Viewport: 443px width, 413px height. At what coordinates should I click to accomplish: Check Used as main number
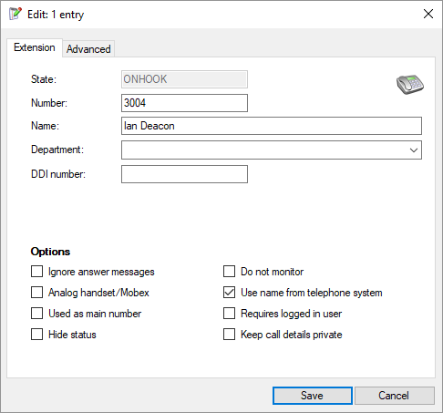36,314
